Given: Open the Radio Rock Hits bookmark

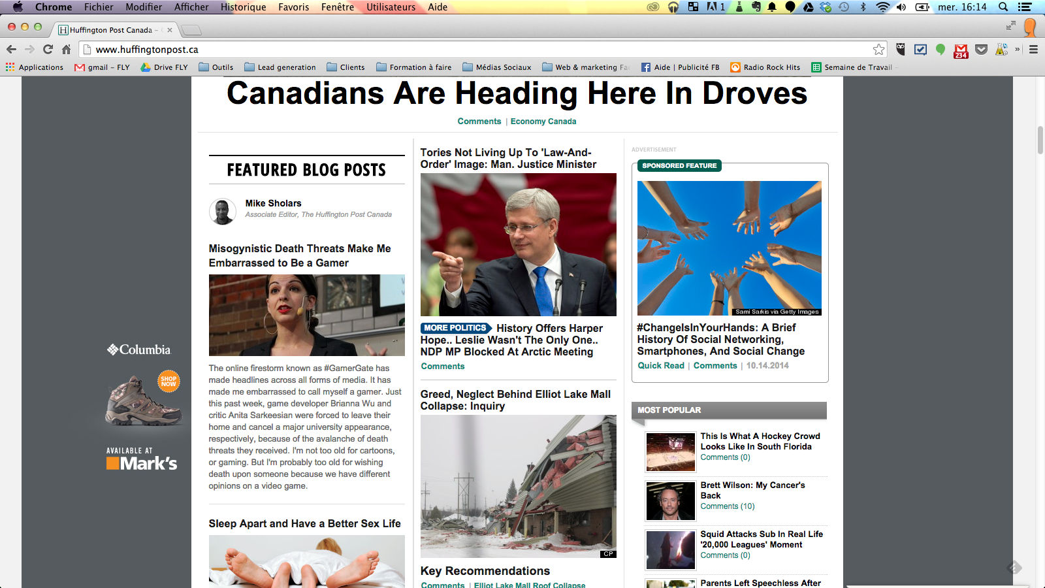Looking at the screenshot, I should 765,67.
